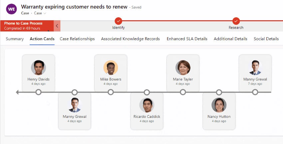Go to Associated Knowledge Records tab
The height and width of the screenshot is (144, 283).
click(130, 39)
